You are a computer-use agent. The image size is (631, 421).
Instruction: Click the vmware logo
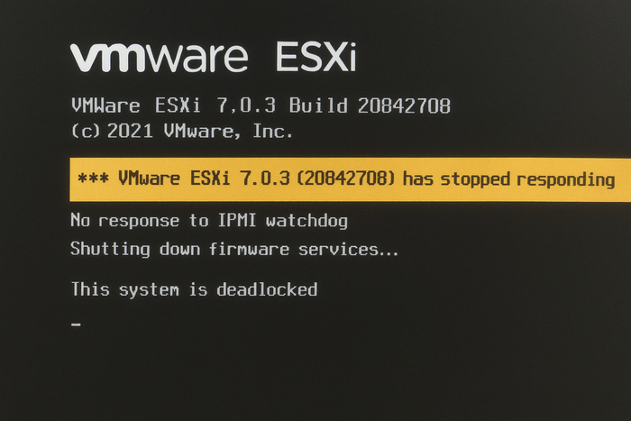coord(159,58)
